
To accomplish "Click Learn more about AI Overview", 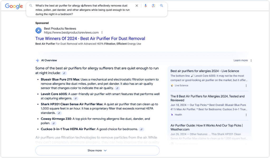I will pyautogui.click(x=240, y=60).
